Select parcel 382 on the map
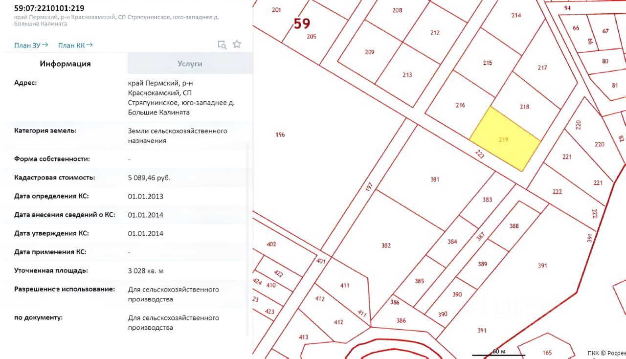626x359 pixels. point(386,246)
